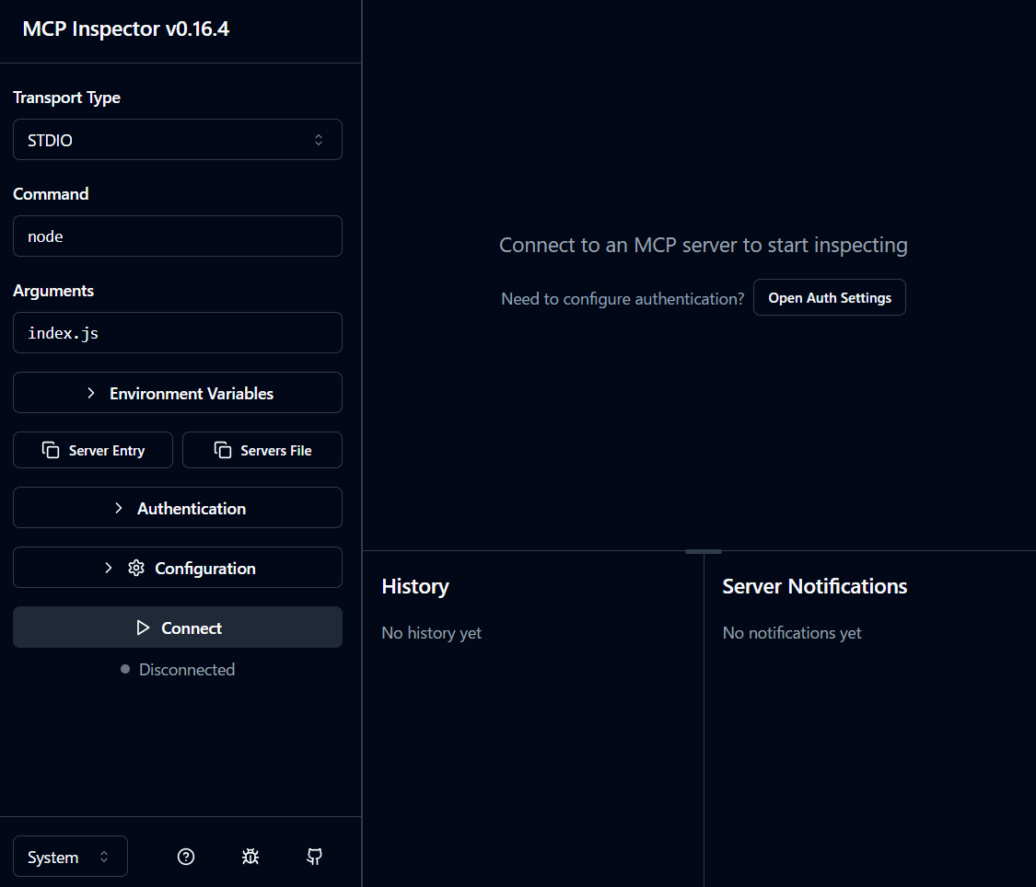
Task: Open the Transport Type STDIO dropdown
Action: [178, 140]
